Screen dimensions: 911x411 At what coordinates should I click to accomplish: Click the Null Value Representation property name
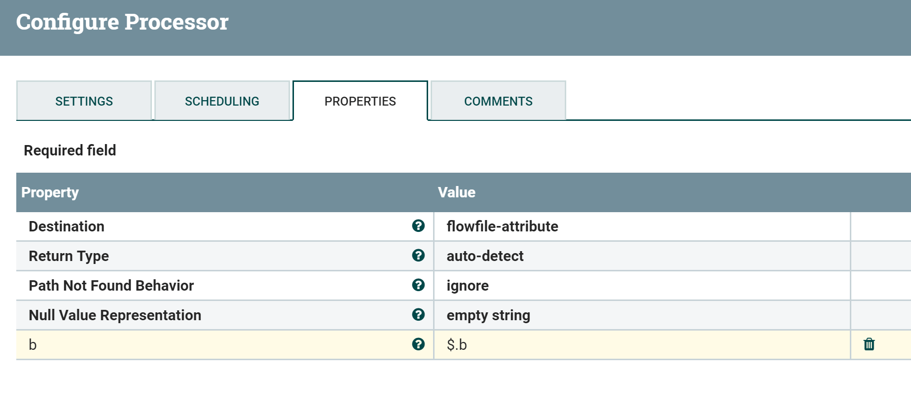tap(115, 315)
